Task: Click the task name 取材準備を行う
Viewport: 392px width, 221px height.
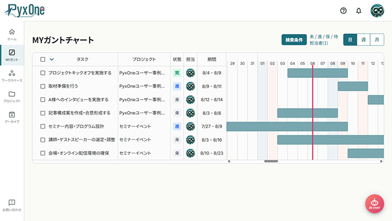Action: (x=63, y=86)
